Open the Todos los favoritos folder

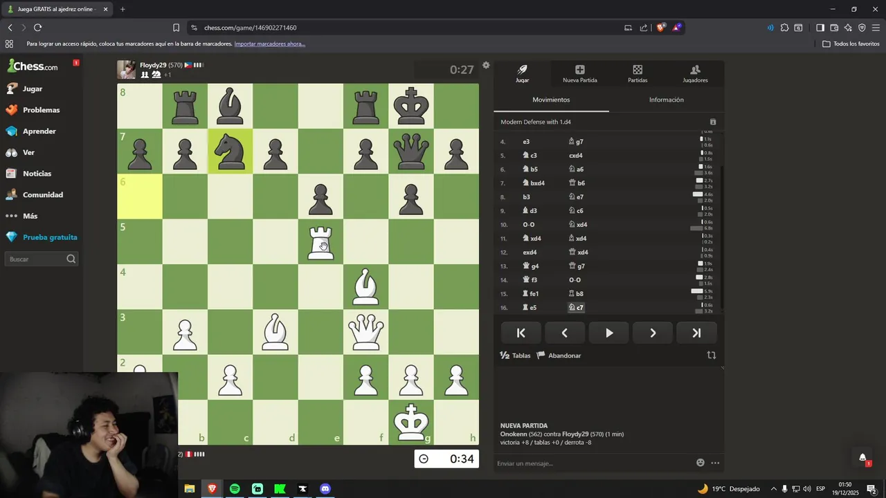[x=851, y=44]
